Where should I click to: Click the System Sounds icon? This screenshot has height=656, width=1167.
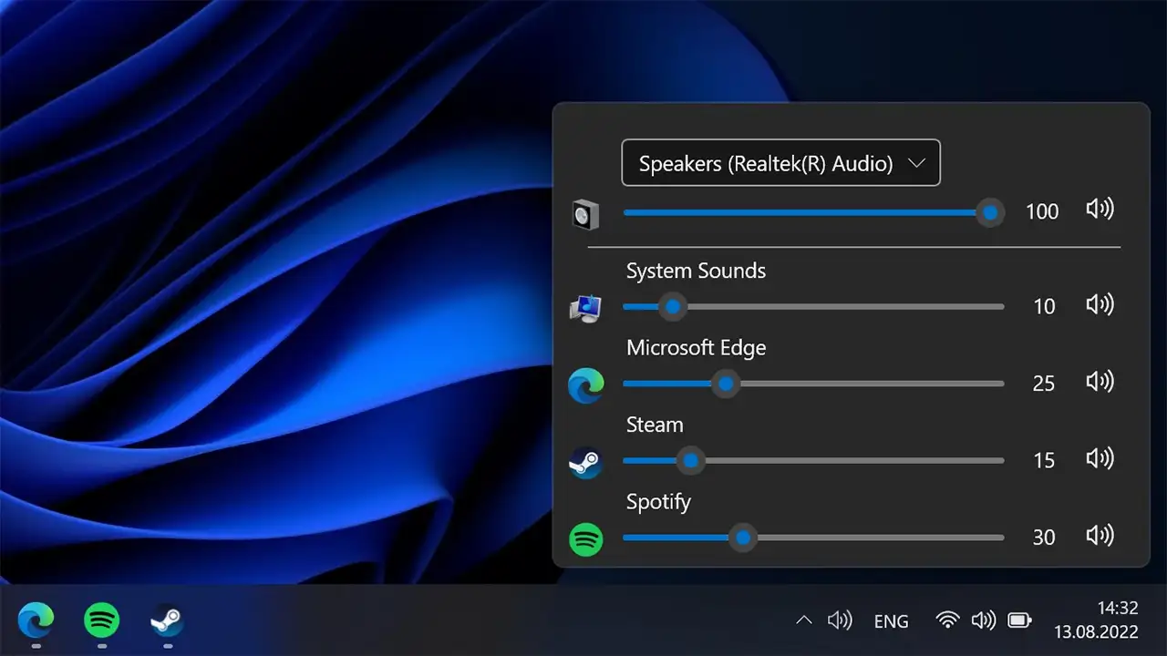[586, 307]
